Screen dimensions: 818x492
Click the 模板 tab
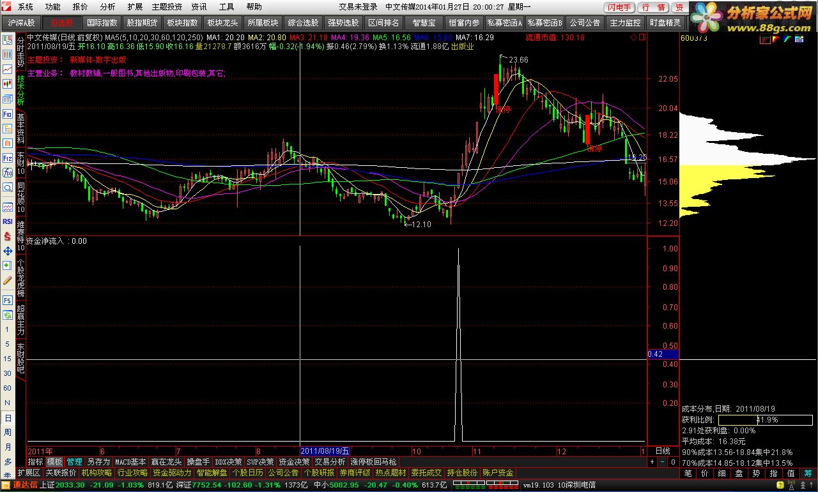(x=55, y=461)
